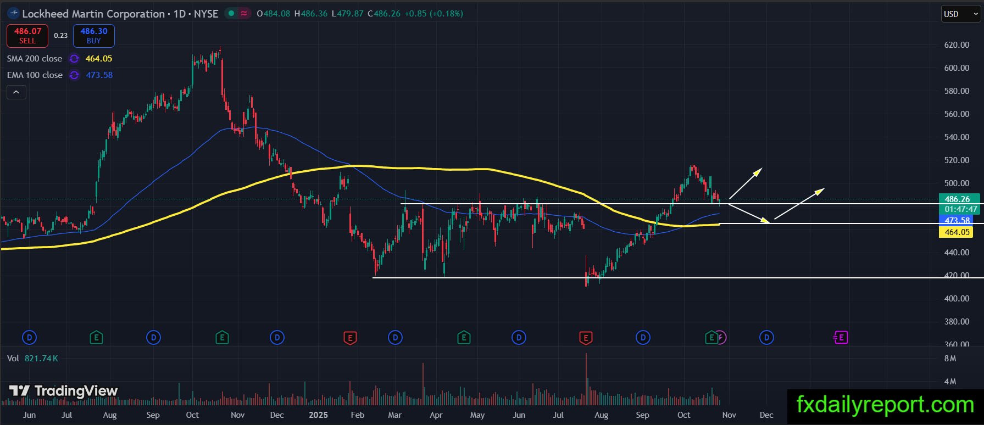The width and height of the screenshot is (984, 425).
Task: Click the 540.00 price scale label
Action: tap(957, 137)
